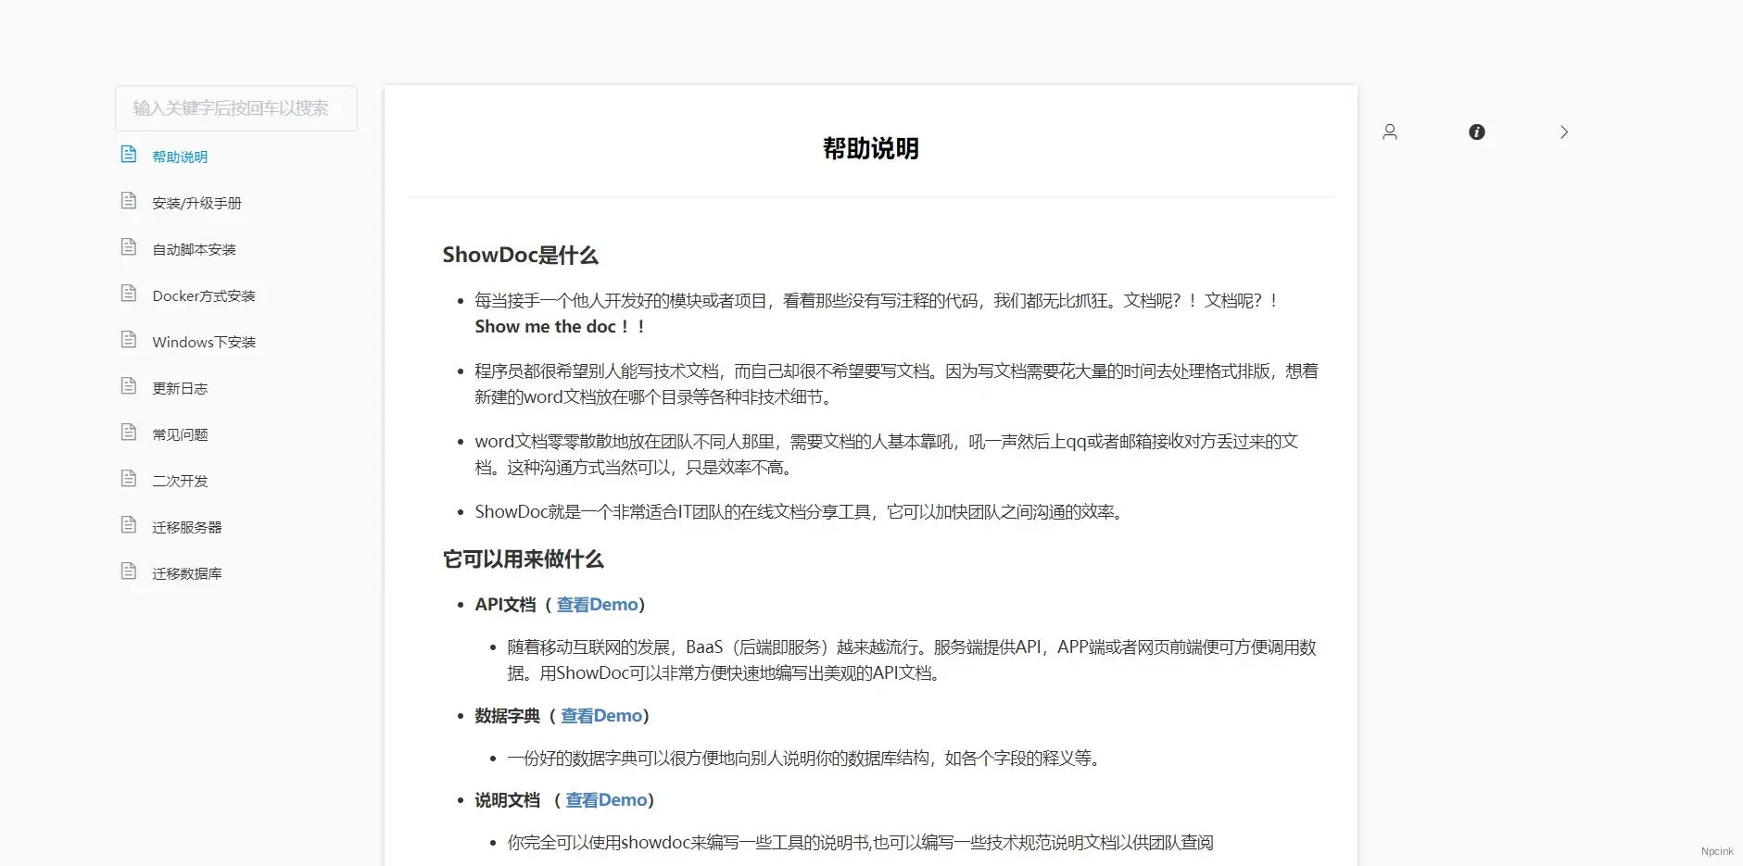
Task: Click document icon beside Docker方式安装
Action: coord(129,294)
